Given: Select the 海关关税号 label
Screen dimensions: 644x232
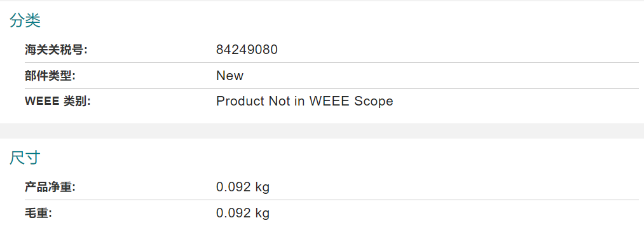Looking at the screenshot, I should [x=57, y=50].
